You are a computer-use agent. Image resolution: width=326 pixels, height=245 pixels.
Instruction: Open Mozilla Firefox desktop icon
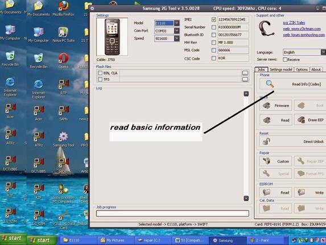pyautogui.click(x=63, y=9)
